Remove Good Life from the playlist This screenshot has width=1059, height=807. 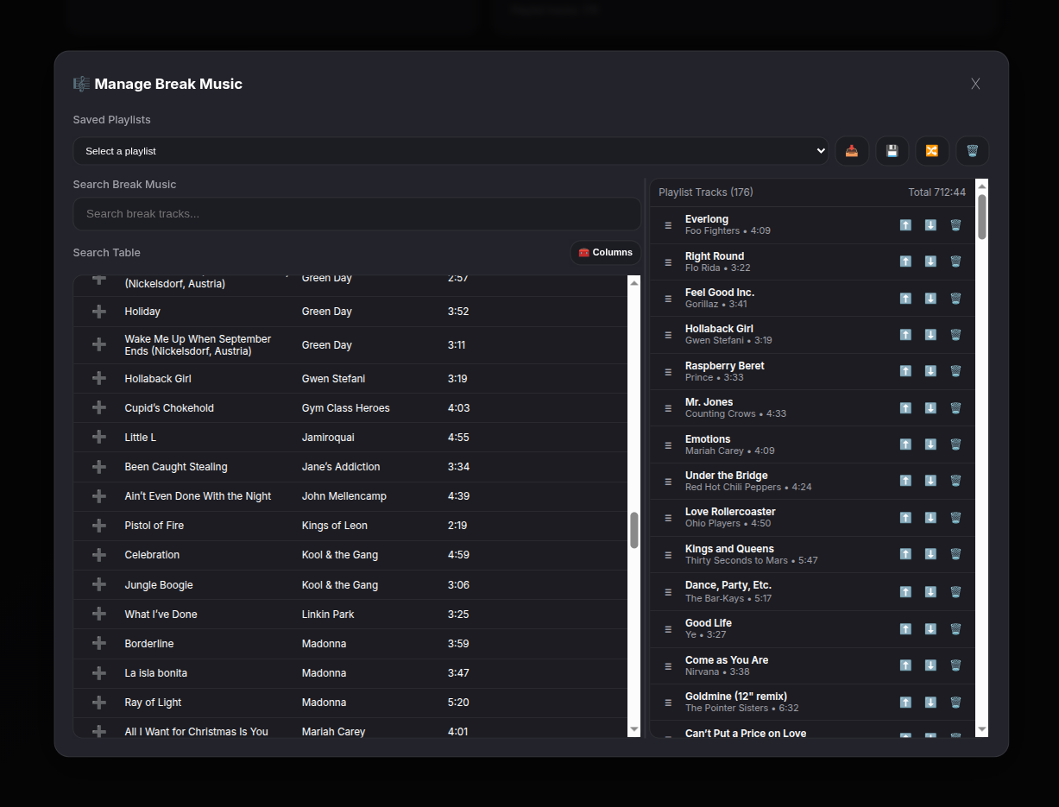(x=955, y=628)
